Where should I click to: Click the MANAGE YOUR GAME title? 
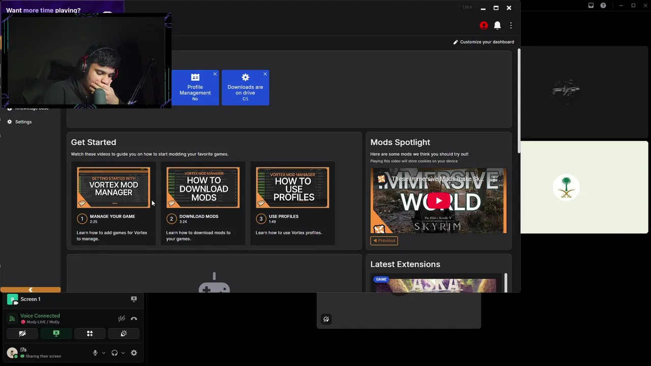coord(112,217)
